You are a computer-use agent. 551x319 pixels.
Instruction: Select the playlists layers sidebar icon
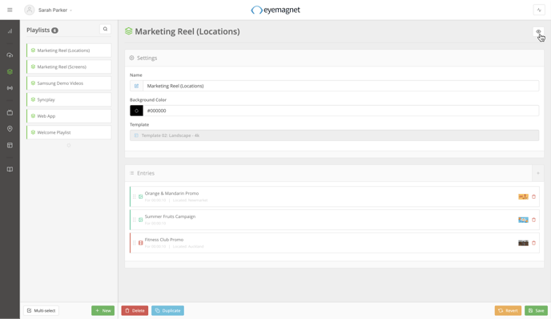[10, 72]
